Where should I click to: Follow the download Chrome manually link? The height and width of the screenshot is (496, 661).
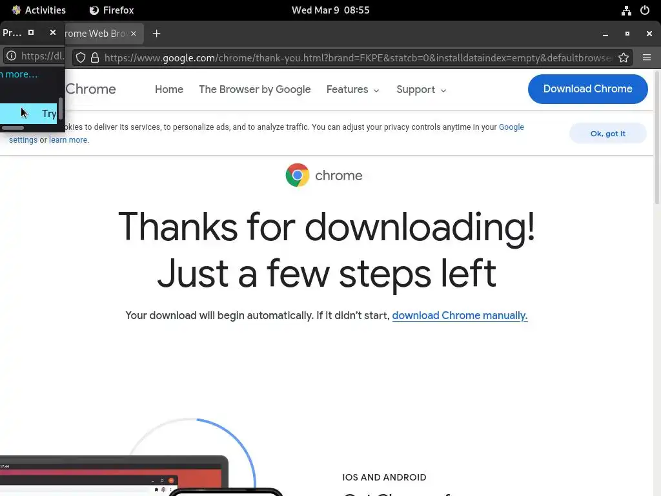pos(460,315)
